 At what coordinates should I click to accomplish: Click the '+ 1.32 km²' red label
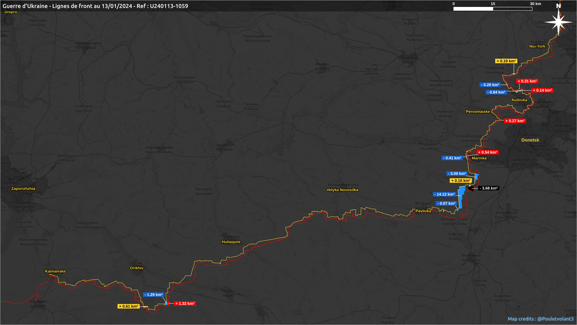coord(185,304)
